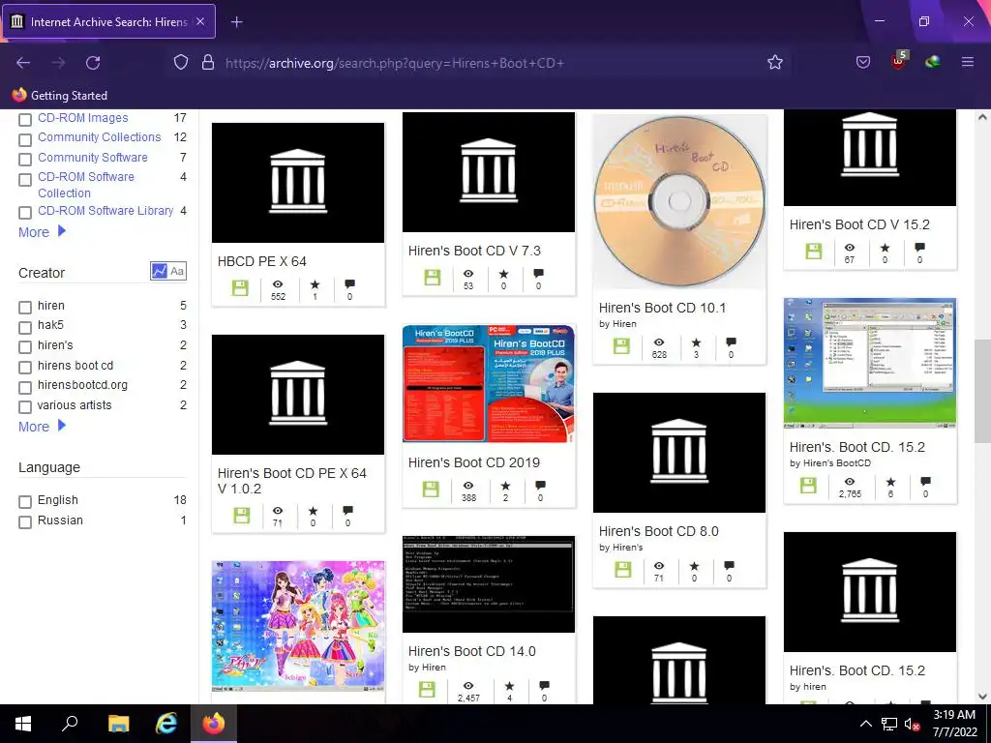
Task: Close the Internet Archive Search tab
Action: coord(200,21)
